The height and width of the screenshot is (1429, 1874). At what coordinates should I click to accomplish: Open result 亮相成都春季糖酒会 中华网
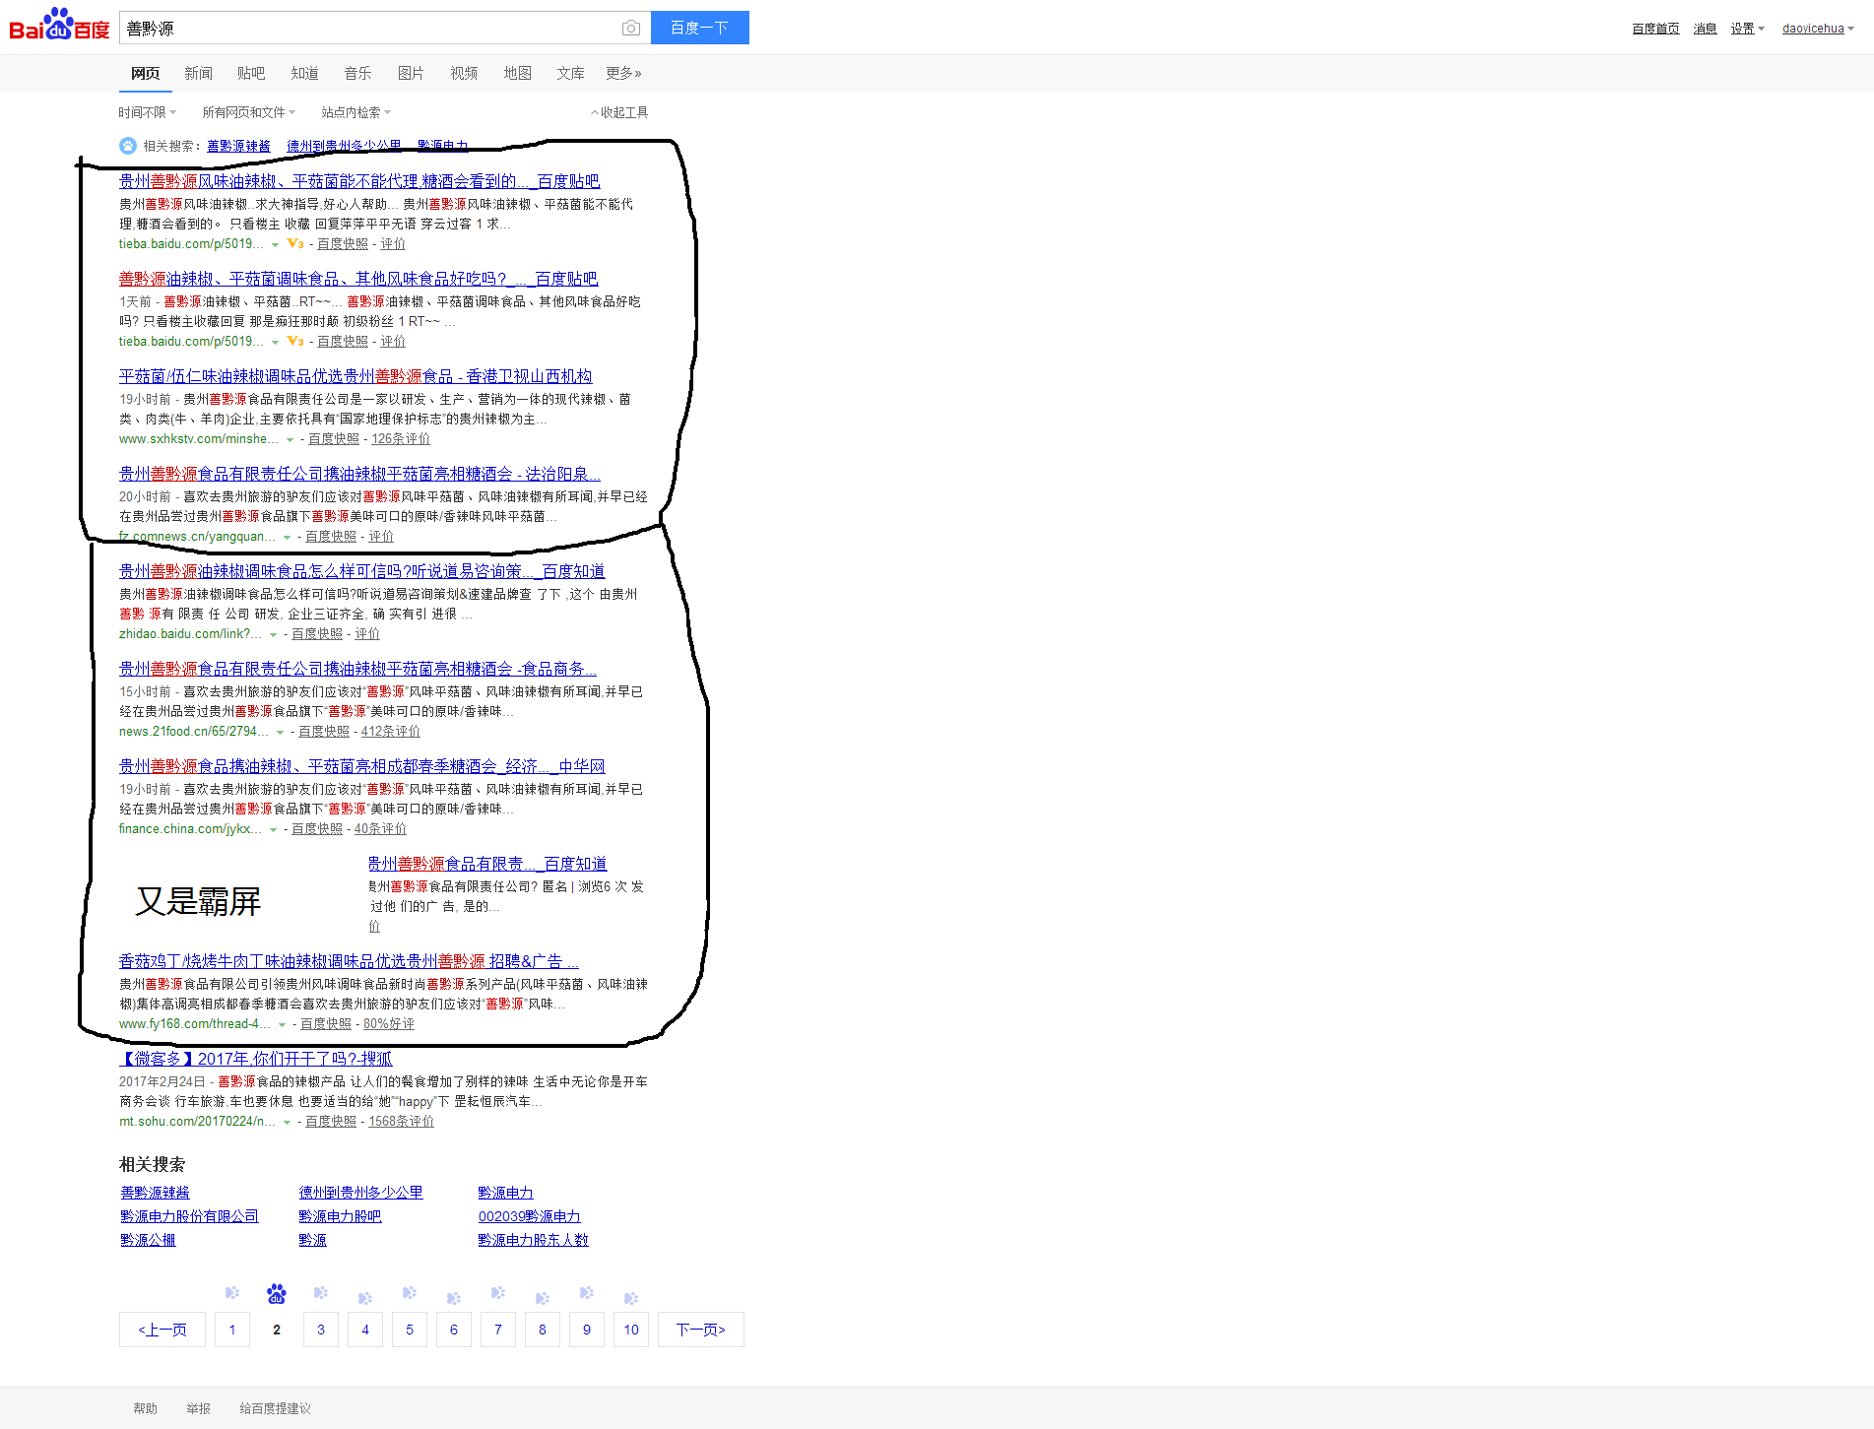coord(362,766)
